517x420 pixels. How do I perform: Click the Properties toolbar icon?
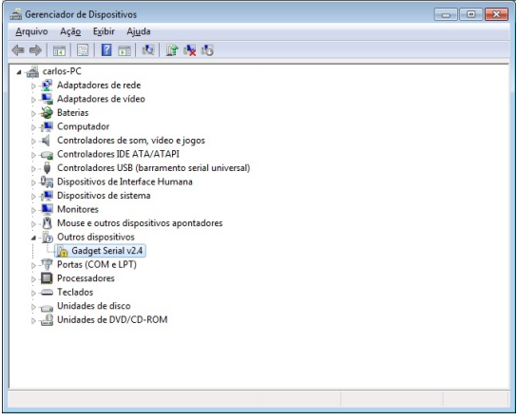(x=83, y=50)
